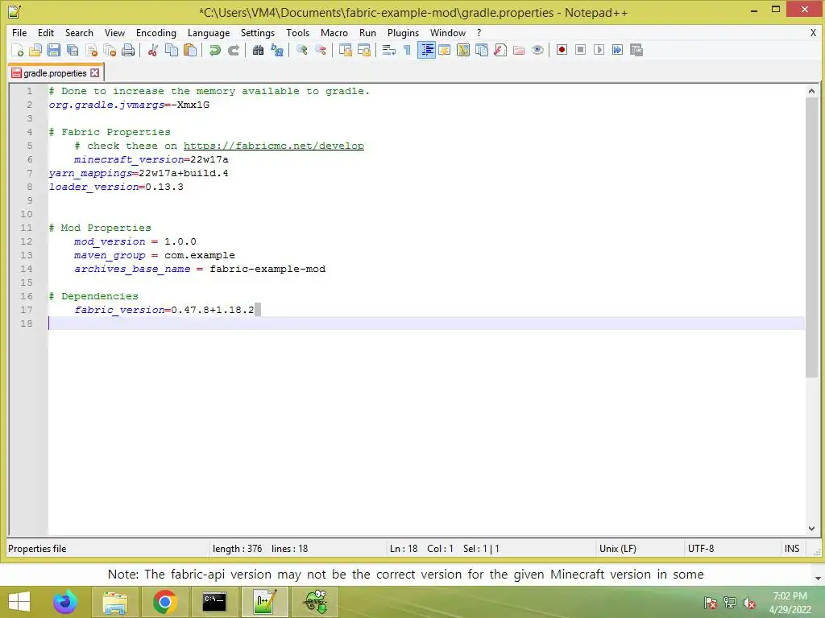Click the Stop Recording macro icon
Screen dimensions: 825x618
point(580,50)
